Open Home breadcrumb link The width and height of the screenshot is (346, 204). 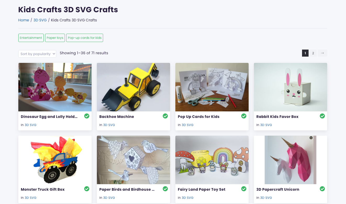coord(24,20)
